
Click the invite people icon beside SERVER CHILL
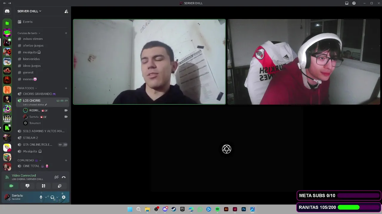66,11
